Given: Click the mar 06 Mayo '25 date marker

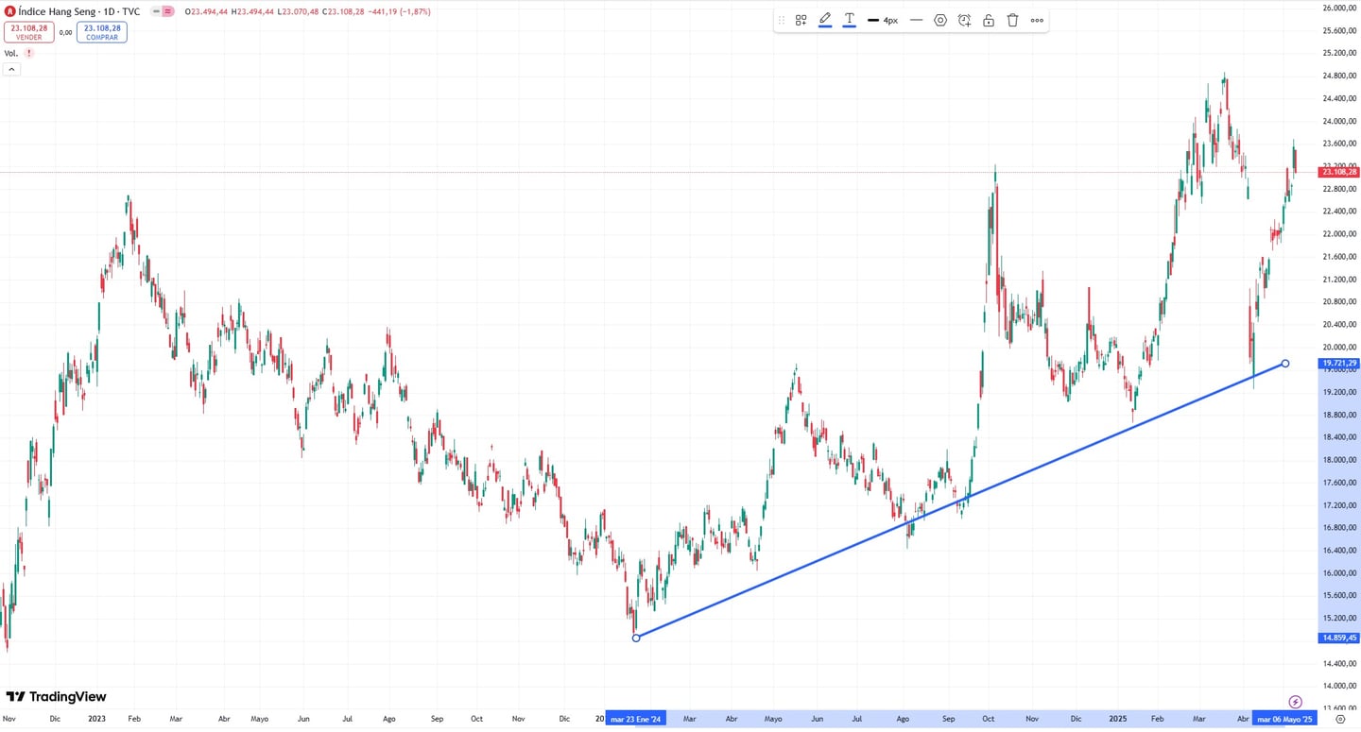Looking at the screenshot, I should tap(1286, 719).
